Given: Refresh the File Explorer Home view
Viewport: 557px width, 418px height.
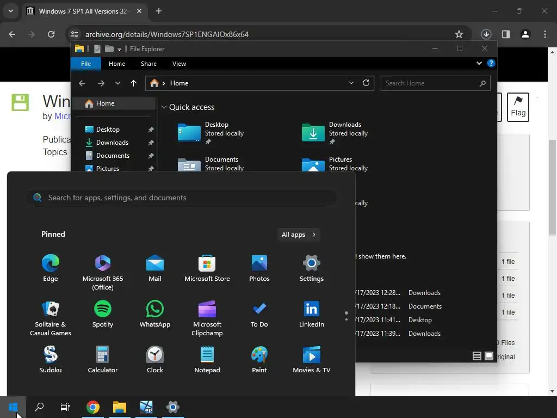Looking at the screenshot, I should click(366, 83).
